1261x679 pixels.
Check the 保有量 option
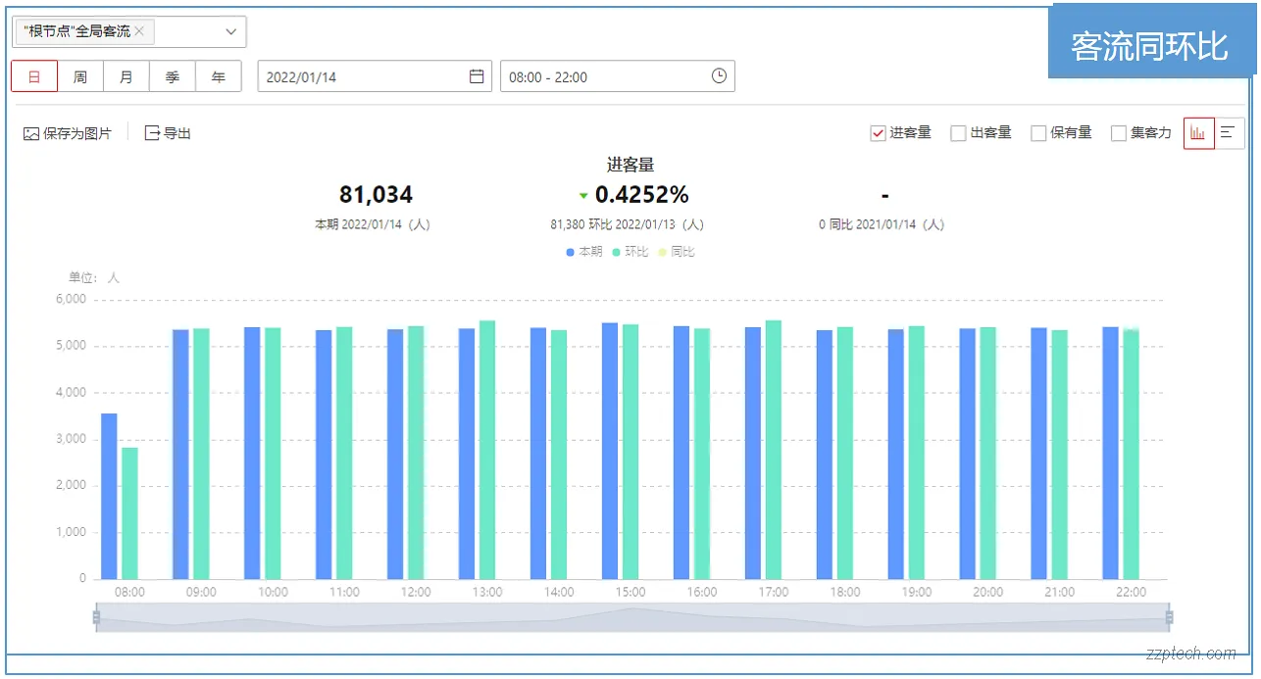click(1038, 132)
